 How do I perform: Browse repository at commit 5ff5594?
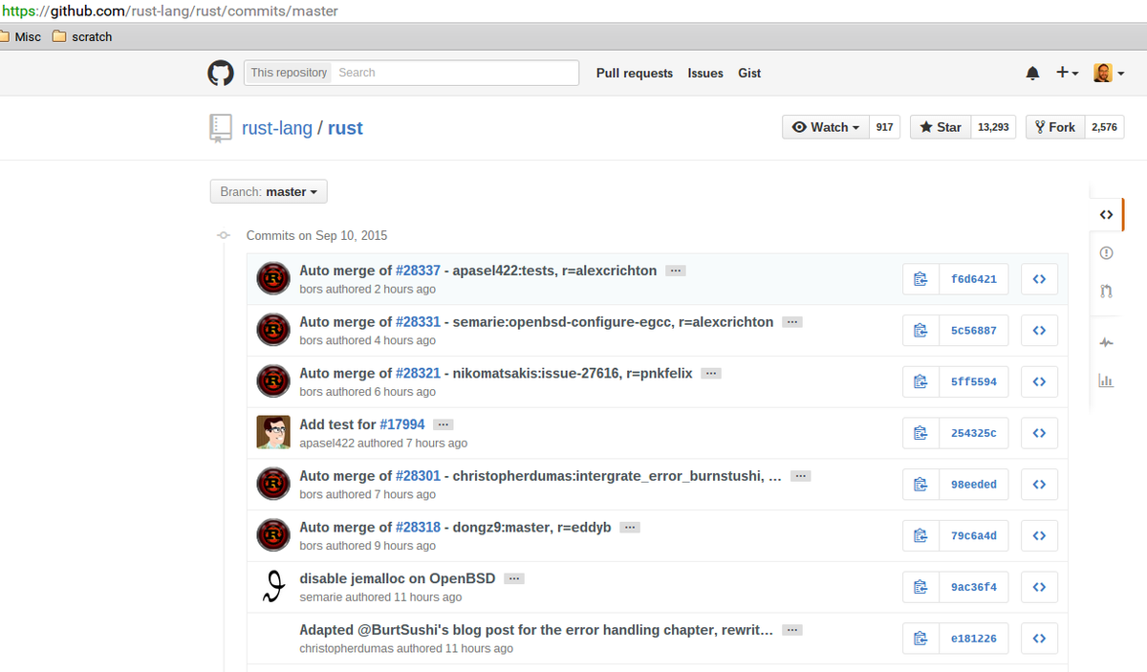coord(1039,381)
